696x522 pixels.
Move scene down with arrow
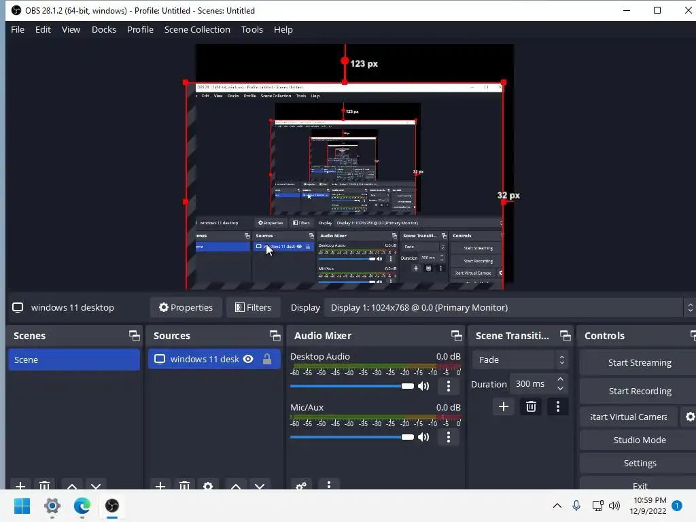click(96, 485)
